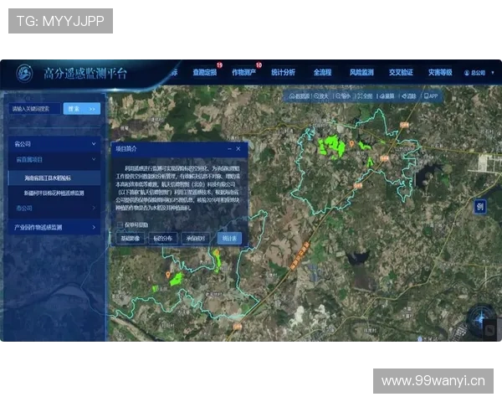Click the red badge 19 on 查勘定损
502x402 pixels.
219,65
